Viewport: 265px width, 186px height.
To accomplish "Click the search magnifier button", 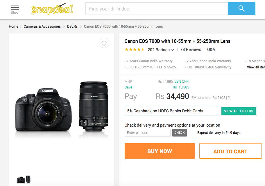I will [x=241, y=9].
